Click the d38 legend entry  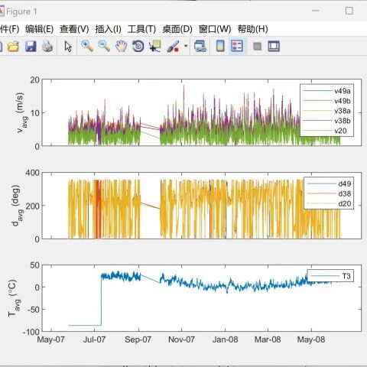pyautogui.click(x=329, y=193)
